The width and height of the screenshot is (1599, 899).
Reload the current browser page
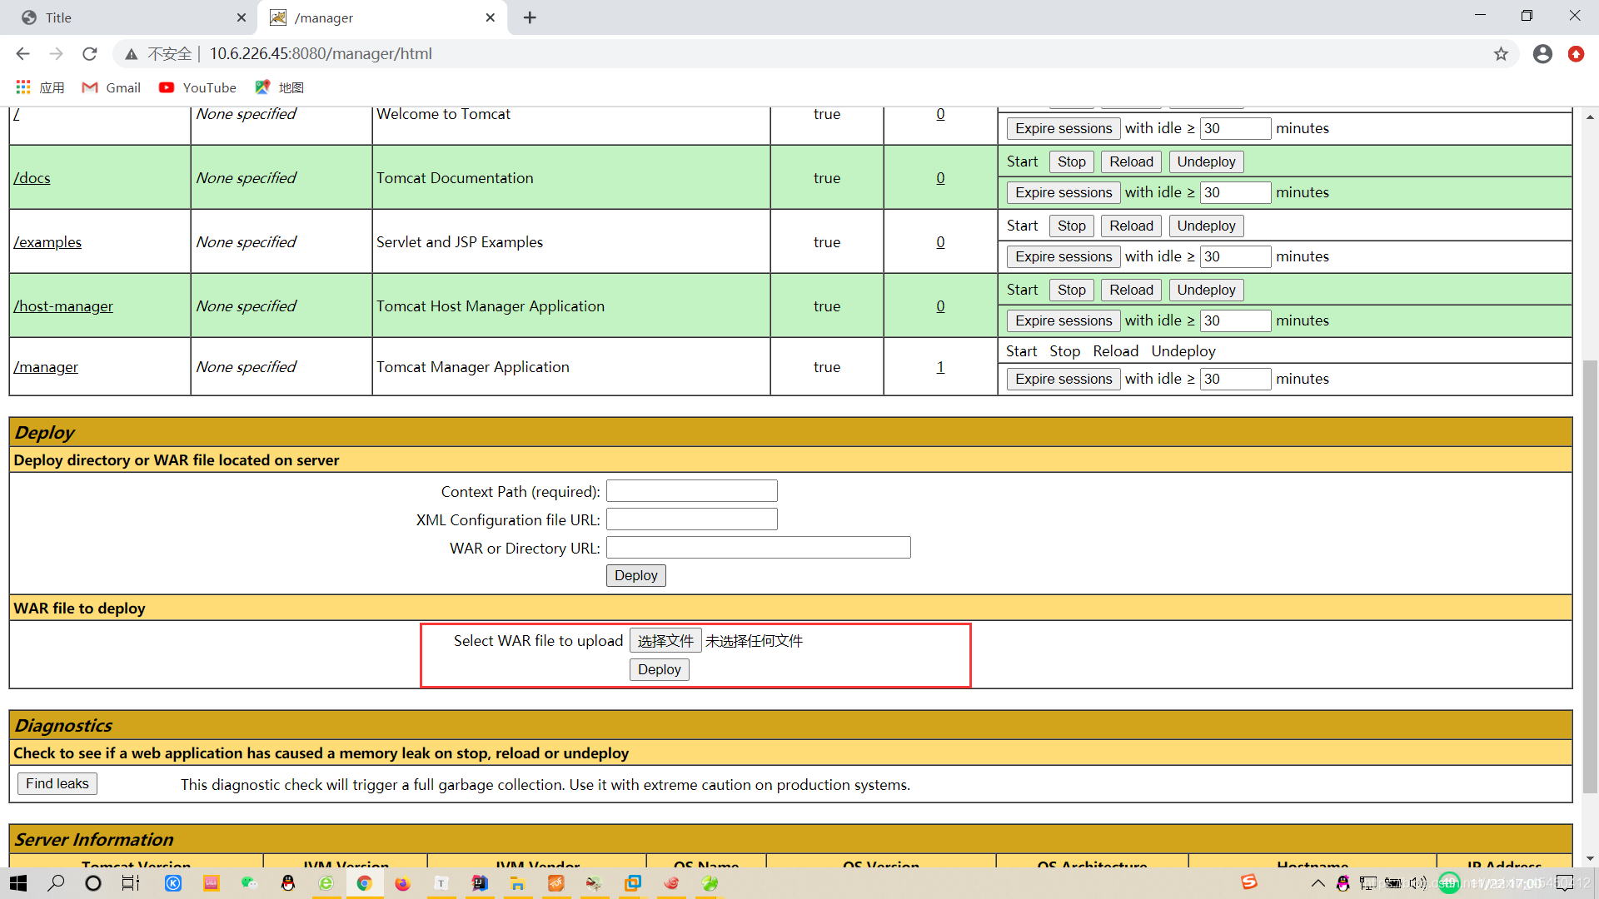coord(90,54)
